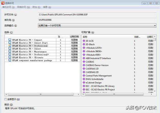The image size is (160, 113).
Task: Click the EPLAN app icon in the title bar
Action: pos(3,3)
